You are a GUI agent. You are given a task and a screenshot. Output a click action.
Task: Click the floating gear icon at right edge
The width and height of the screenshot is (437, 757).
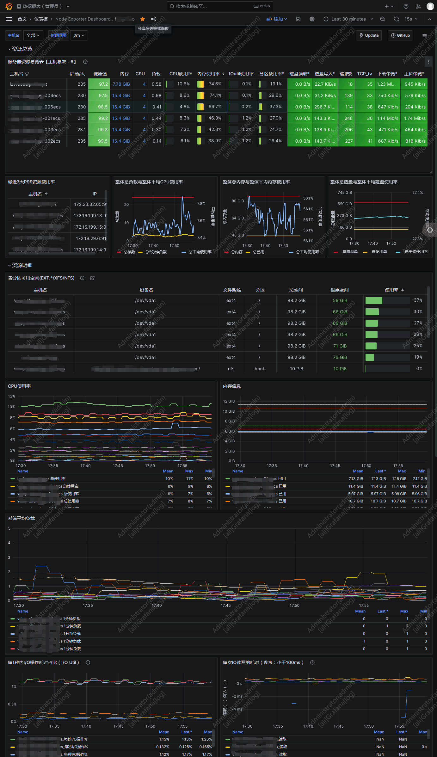coord(430,230)
